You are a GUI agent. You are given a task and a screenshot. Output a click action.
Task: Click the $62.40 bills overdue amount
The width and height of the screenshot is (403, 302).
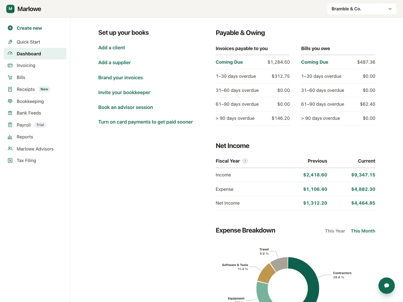(x=367, y=104)
